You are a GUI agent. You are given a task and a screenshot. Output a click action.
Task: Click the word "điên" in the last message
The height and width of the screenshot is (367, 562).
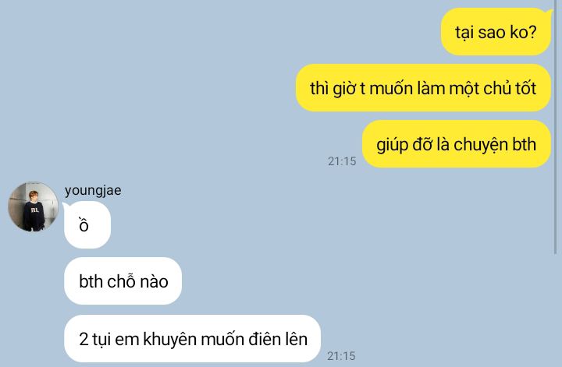click(265, 339)
